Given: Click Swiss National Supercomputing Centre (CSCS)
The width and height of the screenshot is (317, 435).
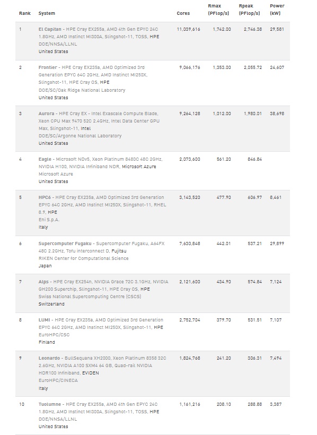Looking at the screenshot, I should 90,297.
